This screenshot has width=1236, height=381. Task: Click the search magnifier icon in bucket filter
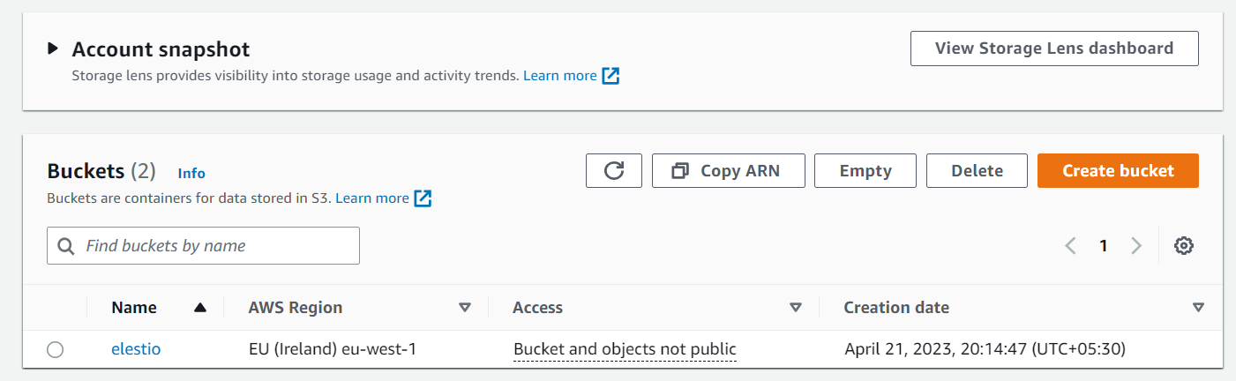click(65, 246)
